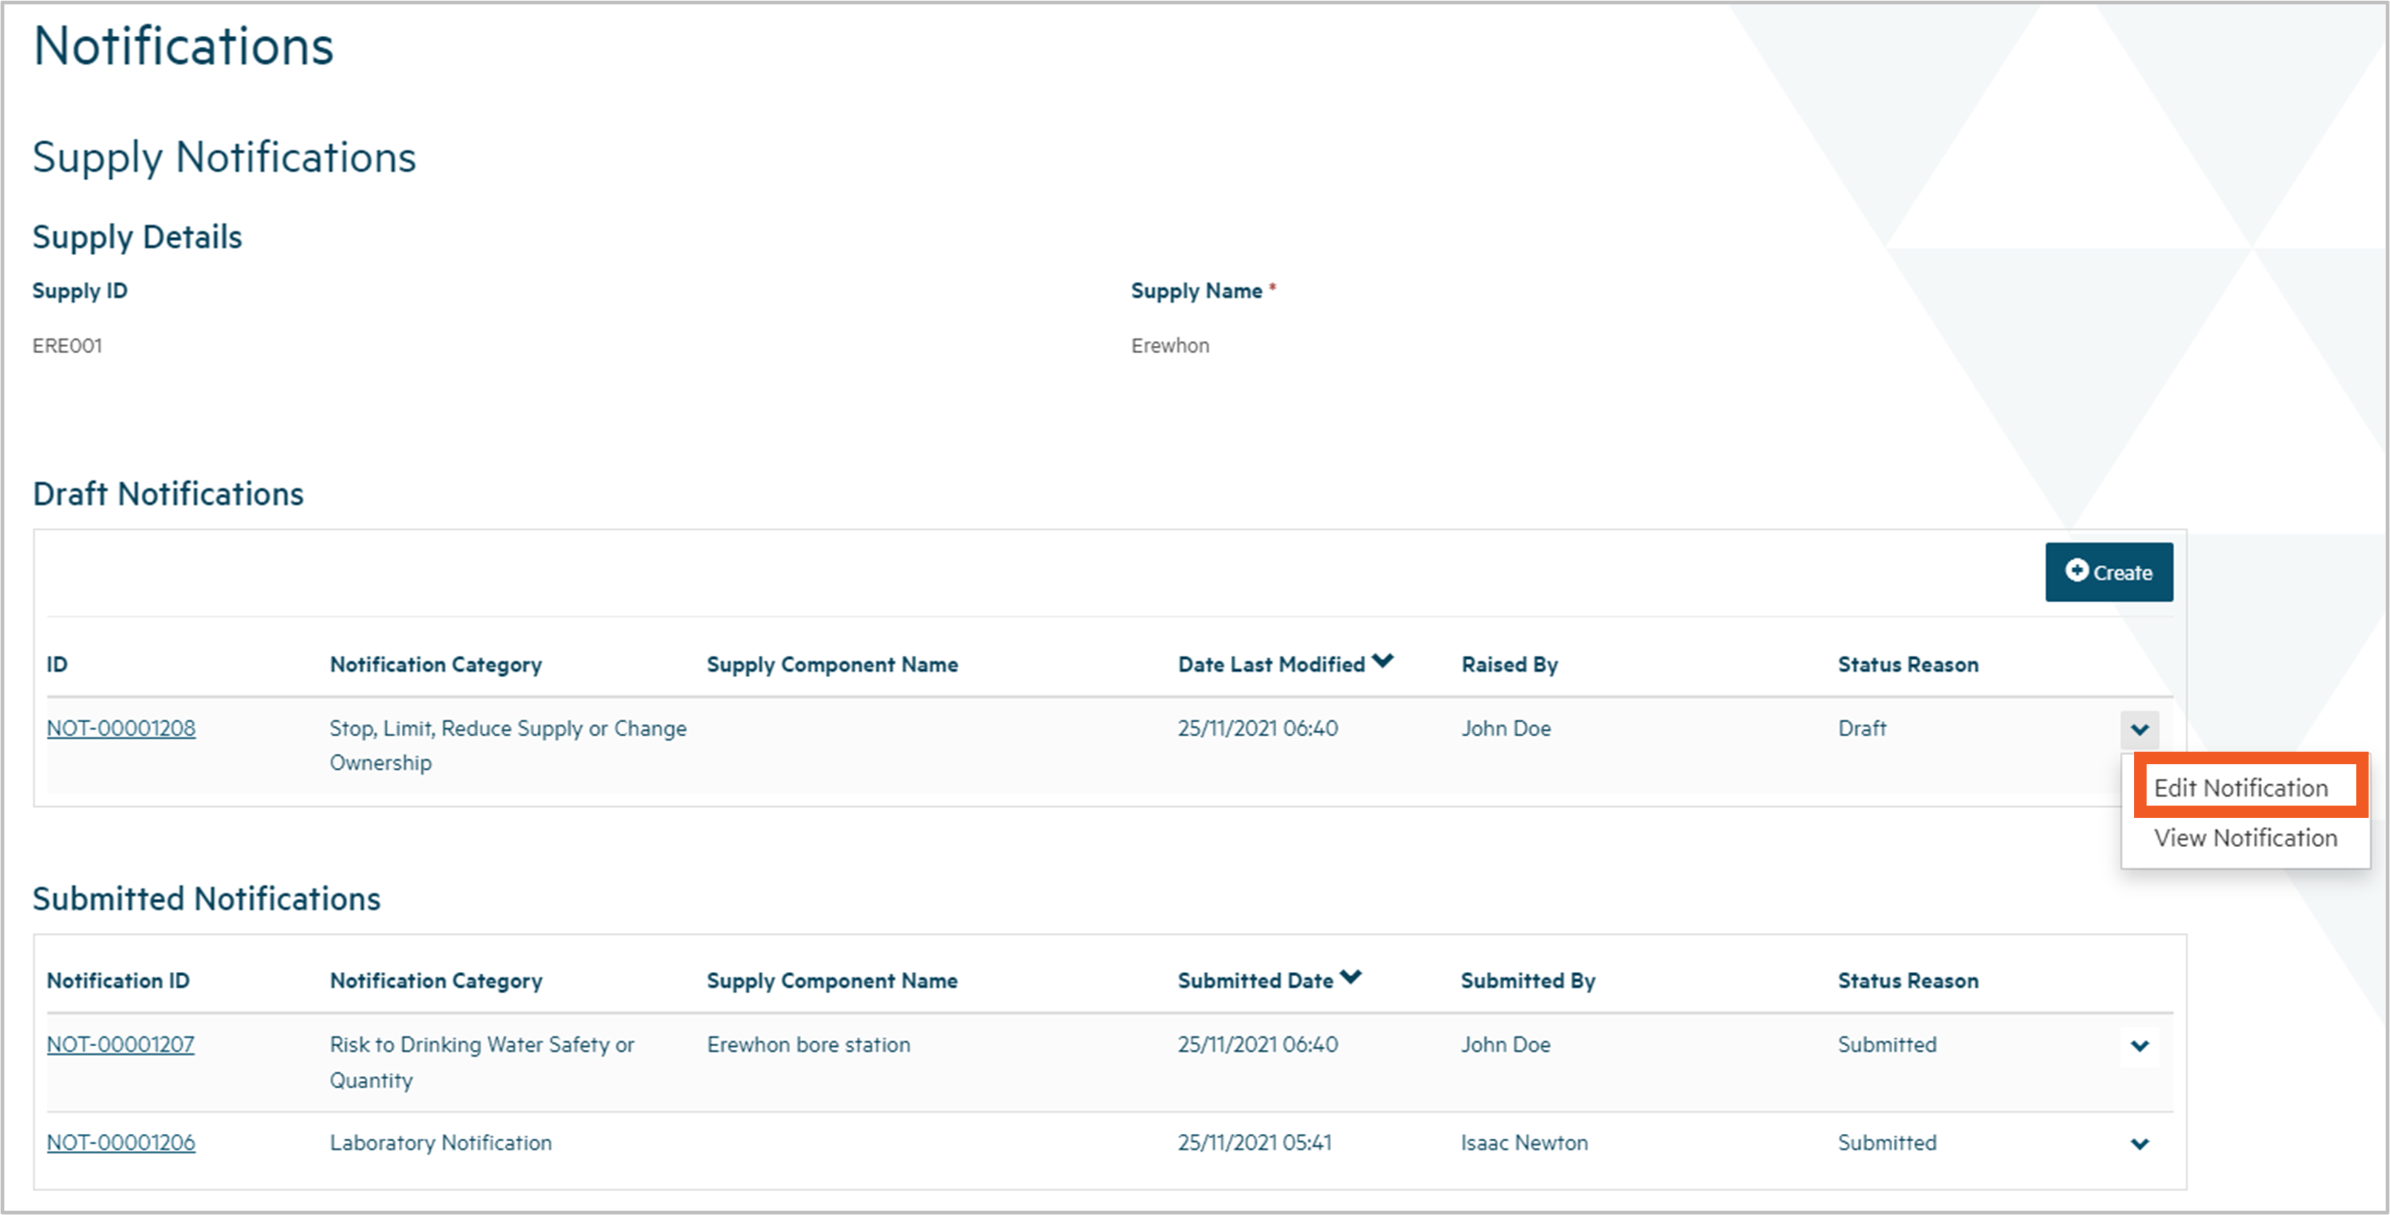The image size is (2390, 1215).
Task: Click Submitted Date sort arrow icon
Action: (x=1351, y=977)
